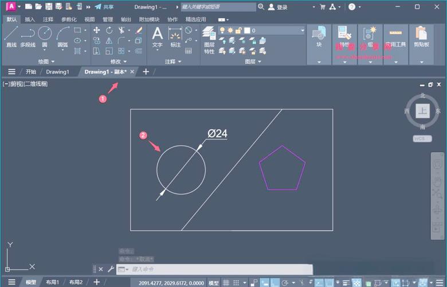Click the Fillet tool icon

click(x=121, y=41)
